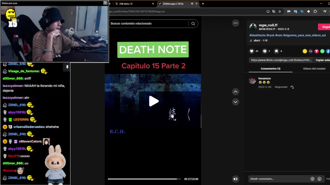Share the video on WhatsApp

click(322, 51)
